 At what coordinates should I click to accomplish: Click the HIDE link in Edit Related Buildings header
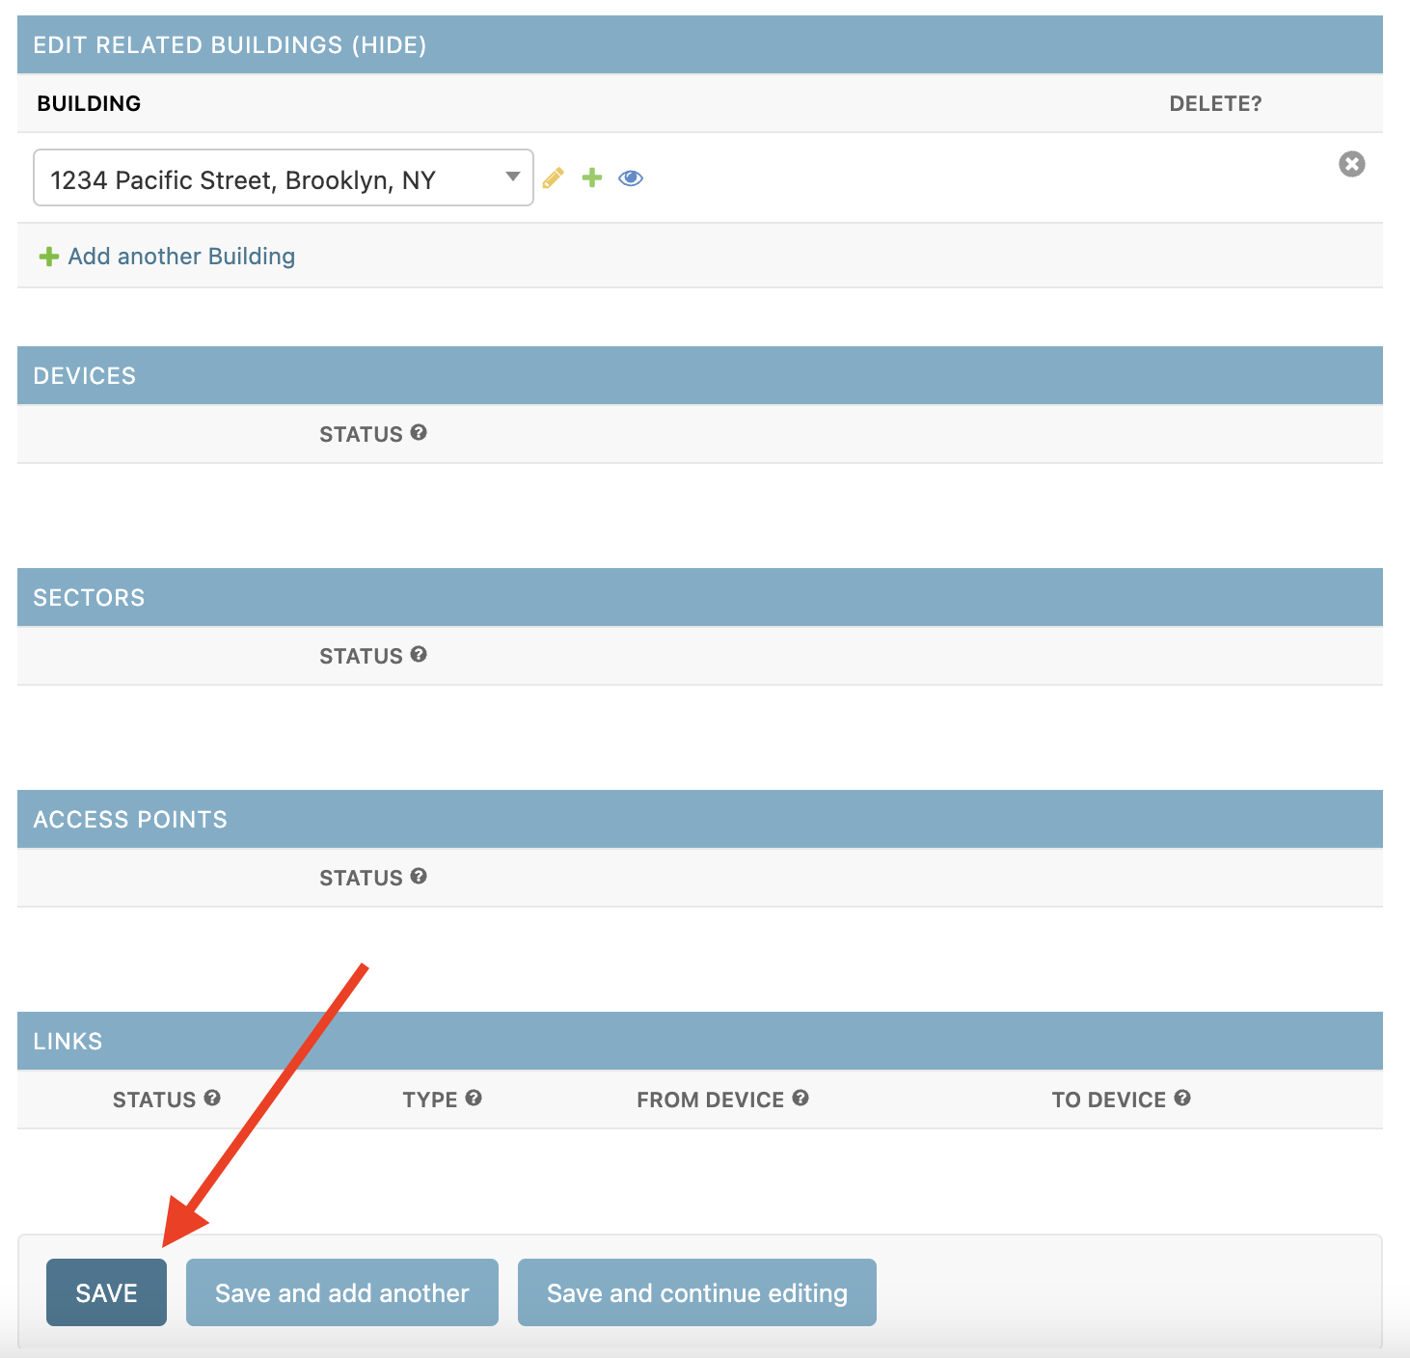click(x=390, y=44)
